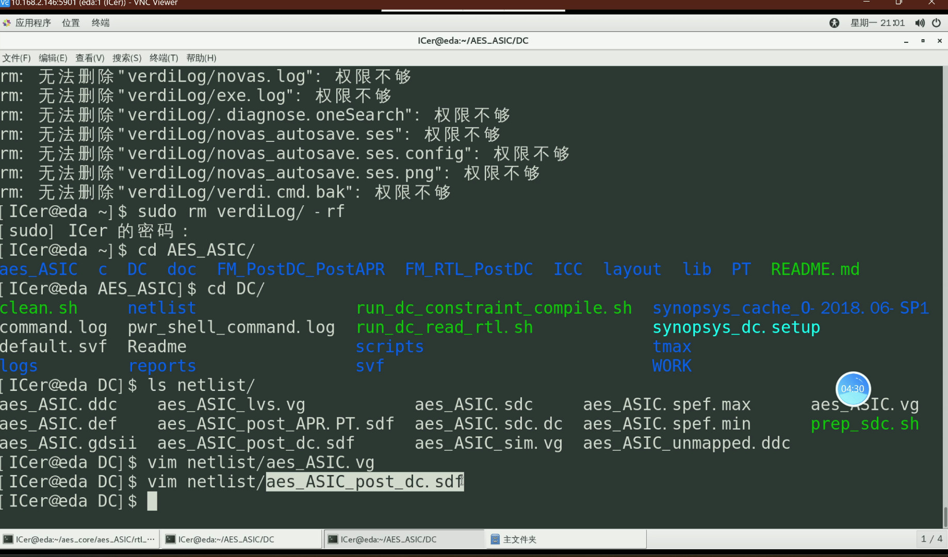Click the file name aes_ASIC.spef.min
Screen dimensions: 948x557
pos(667,424)
